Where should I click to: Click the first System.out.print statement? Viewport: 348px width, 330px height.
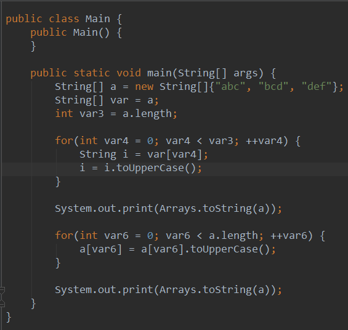pos(168,209)
